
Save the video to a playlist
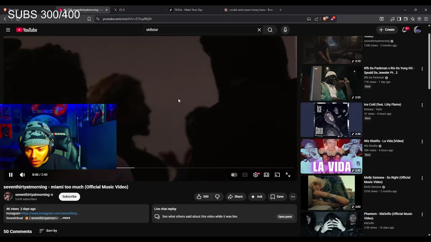point(277,197)
